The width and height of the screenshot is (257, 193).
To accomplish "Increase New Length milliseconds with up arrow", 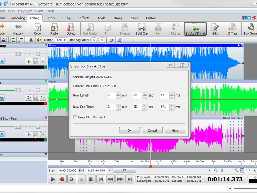I will [172, 94].
